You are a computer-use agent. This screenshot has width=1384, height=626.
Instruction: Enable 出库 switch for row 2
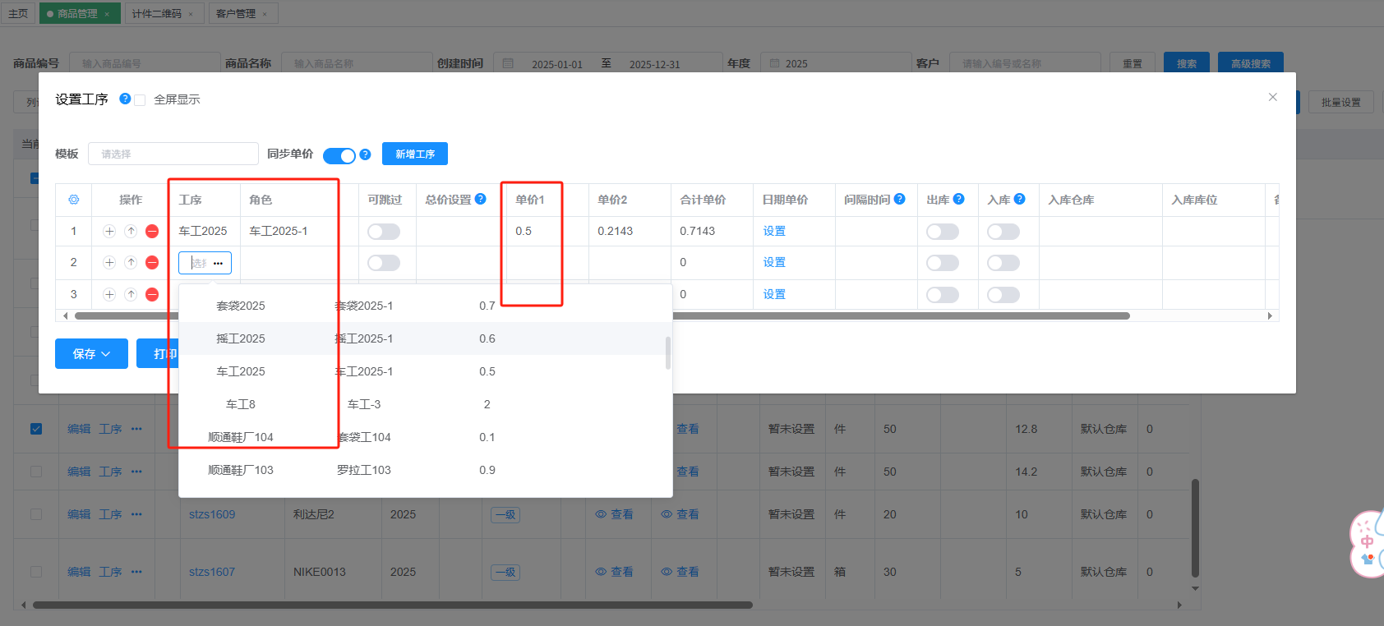tap(942, 263)
